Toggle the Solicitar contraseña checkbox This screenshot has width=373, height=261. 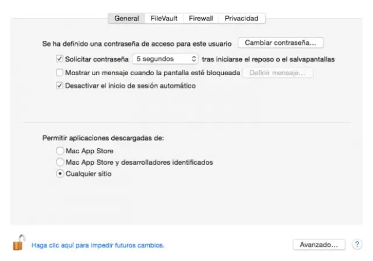59,59
